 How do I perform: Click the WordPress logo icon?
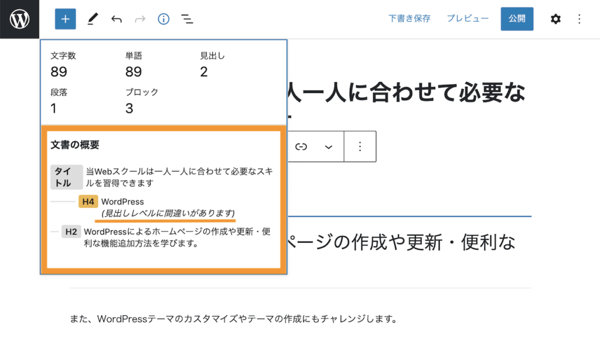(x=19, y=19)
